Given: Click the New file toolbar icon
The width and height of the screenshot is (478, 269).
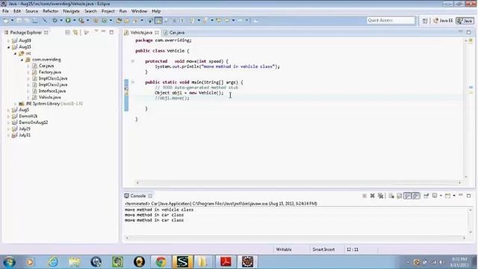Looking at the screenshot, I should (6, 20).
